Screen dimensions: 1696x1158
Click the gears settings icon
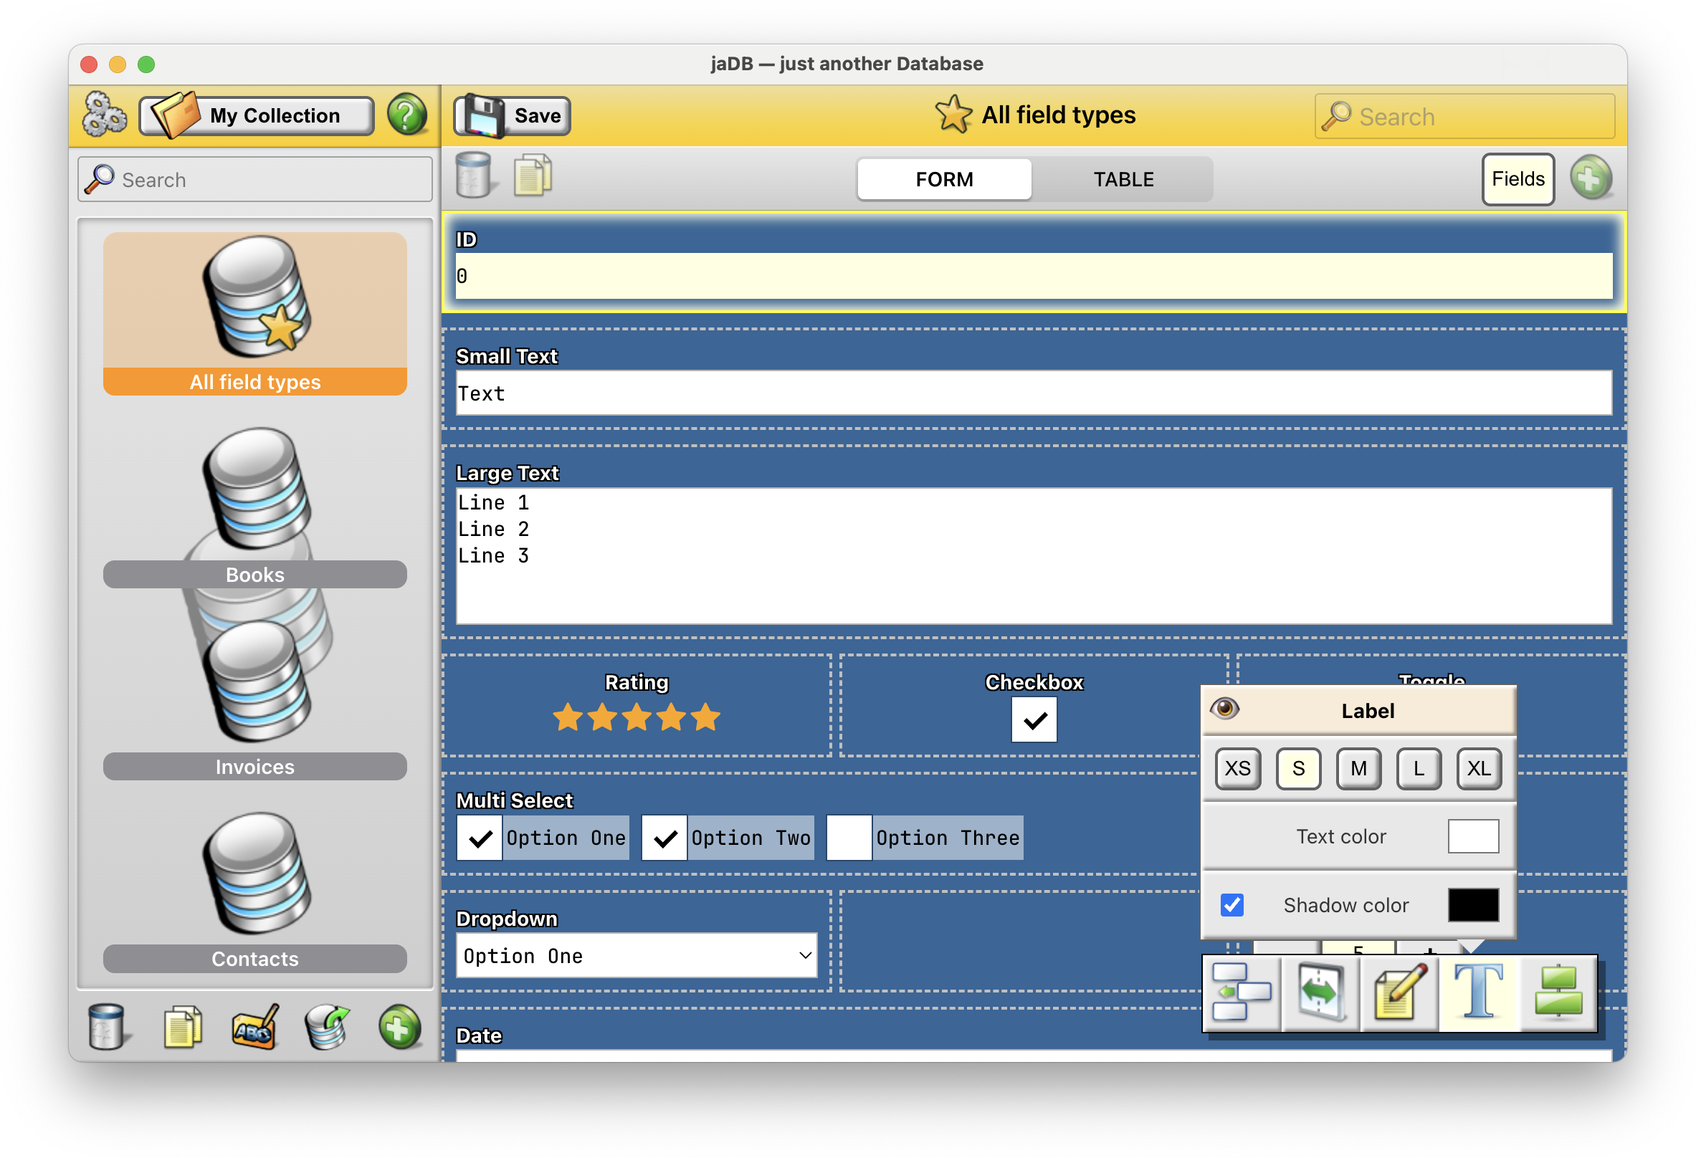click(x=105, y=115)
